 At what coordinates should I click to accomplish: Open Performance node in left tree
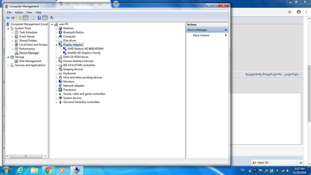(x=27, y=49)
